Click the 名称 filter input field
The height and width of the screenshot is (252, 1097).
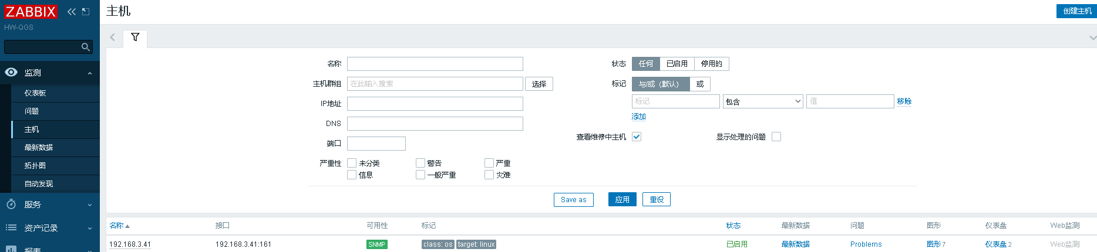[435, 64]
